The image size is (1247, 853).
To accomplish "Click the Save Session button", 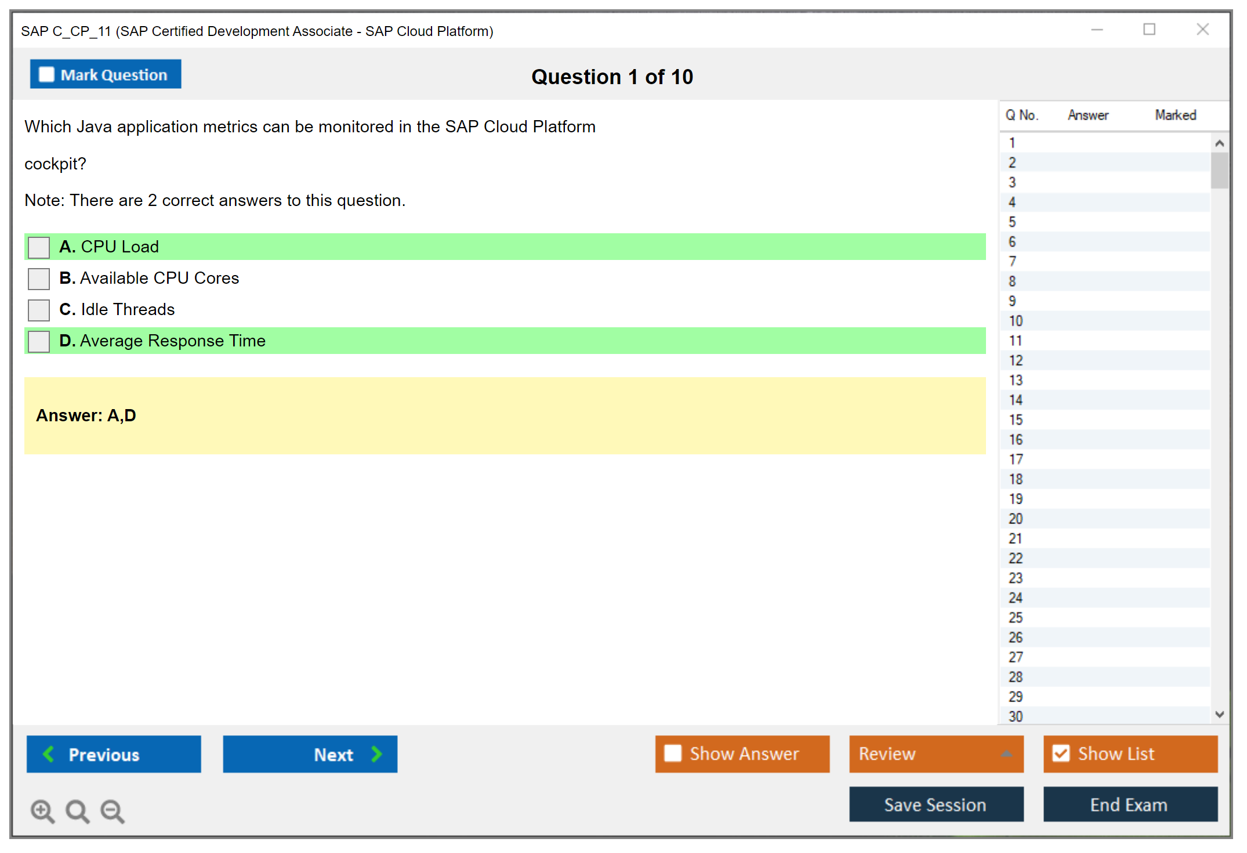I will click(x=936, y=804).
